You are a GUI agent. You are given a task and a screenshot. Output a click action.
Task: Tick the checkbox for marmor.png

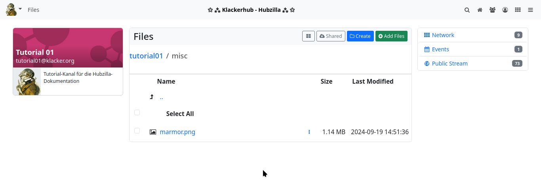pyautogui.click(x=137, y=131)
